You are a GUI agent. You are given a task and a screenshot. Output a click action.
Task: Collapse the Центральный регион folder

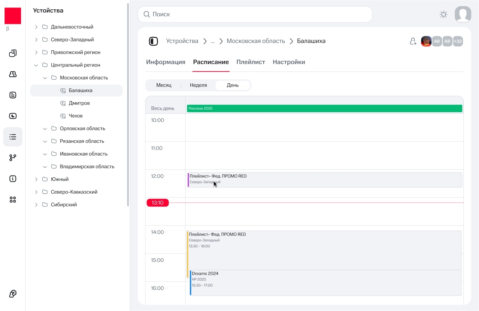[36, 65]
